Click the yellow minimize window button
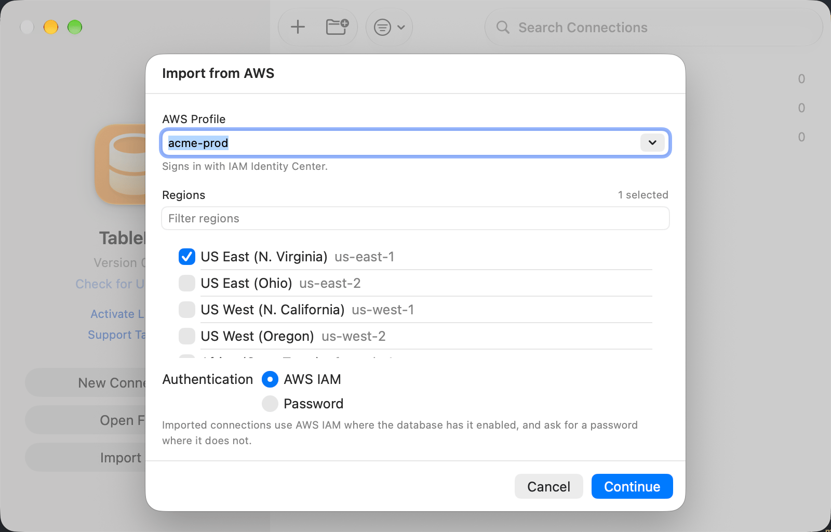 [x=51, y=27]
